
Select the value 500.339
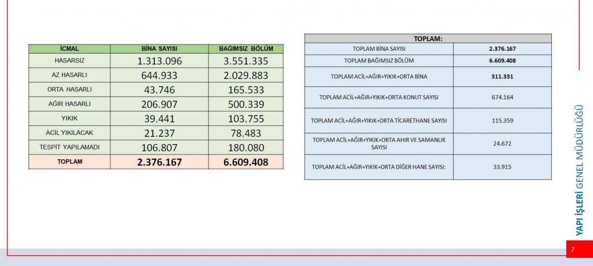click(x=246, y=104)
